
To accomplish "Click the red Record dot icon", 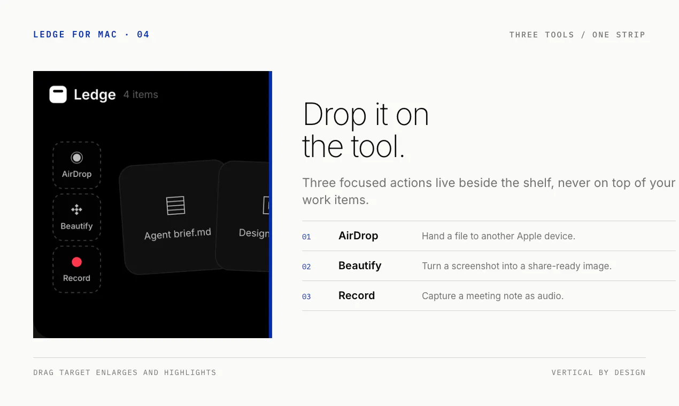I will point(76,262).
